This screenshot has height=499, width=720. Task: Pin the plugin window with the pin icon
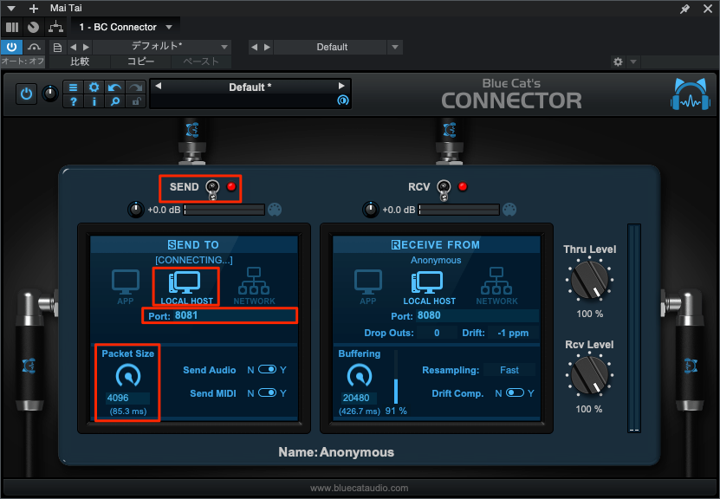[684, 9]
